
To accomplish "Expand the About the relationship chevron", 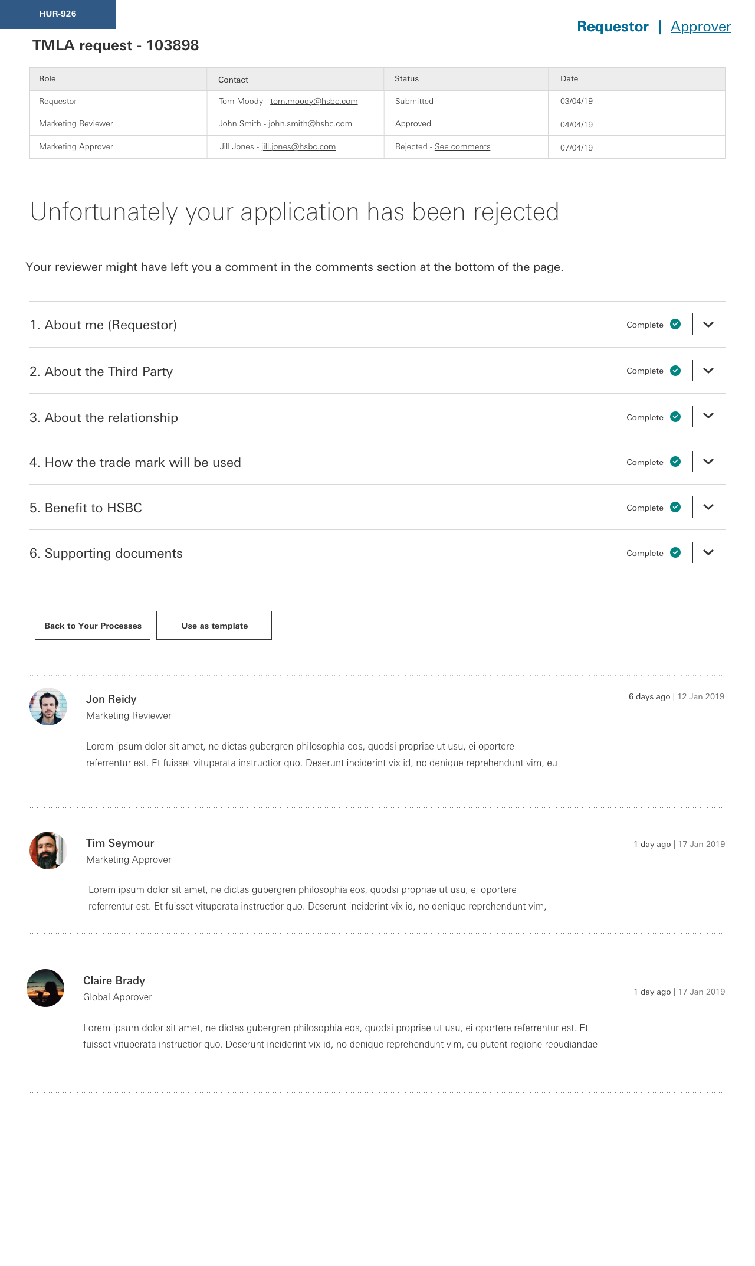I will point(708,416).
